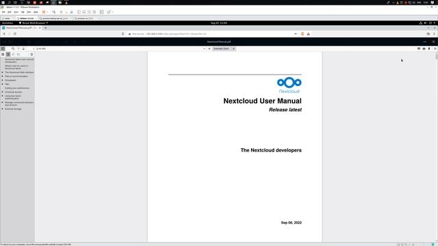Zoom in with the plus button

tap(209, 49)
